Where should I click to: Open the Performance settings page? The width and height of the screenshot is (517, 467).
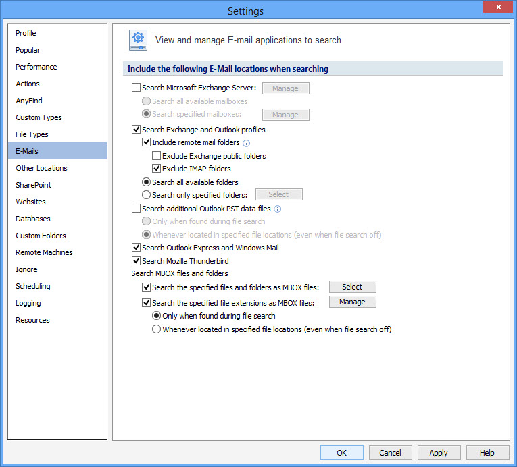point(36,67)
